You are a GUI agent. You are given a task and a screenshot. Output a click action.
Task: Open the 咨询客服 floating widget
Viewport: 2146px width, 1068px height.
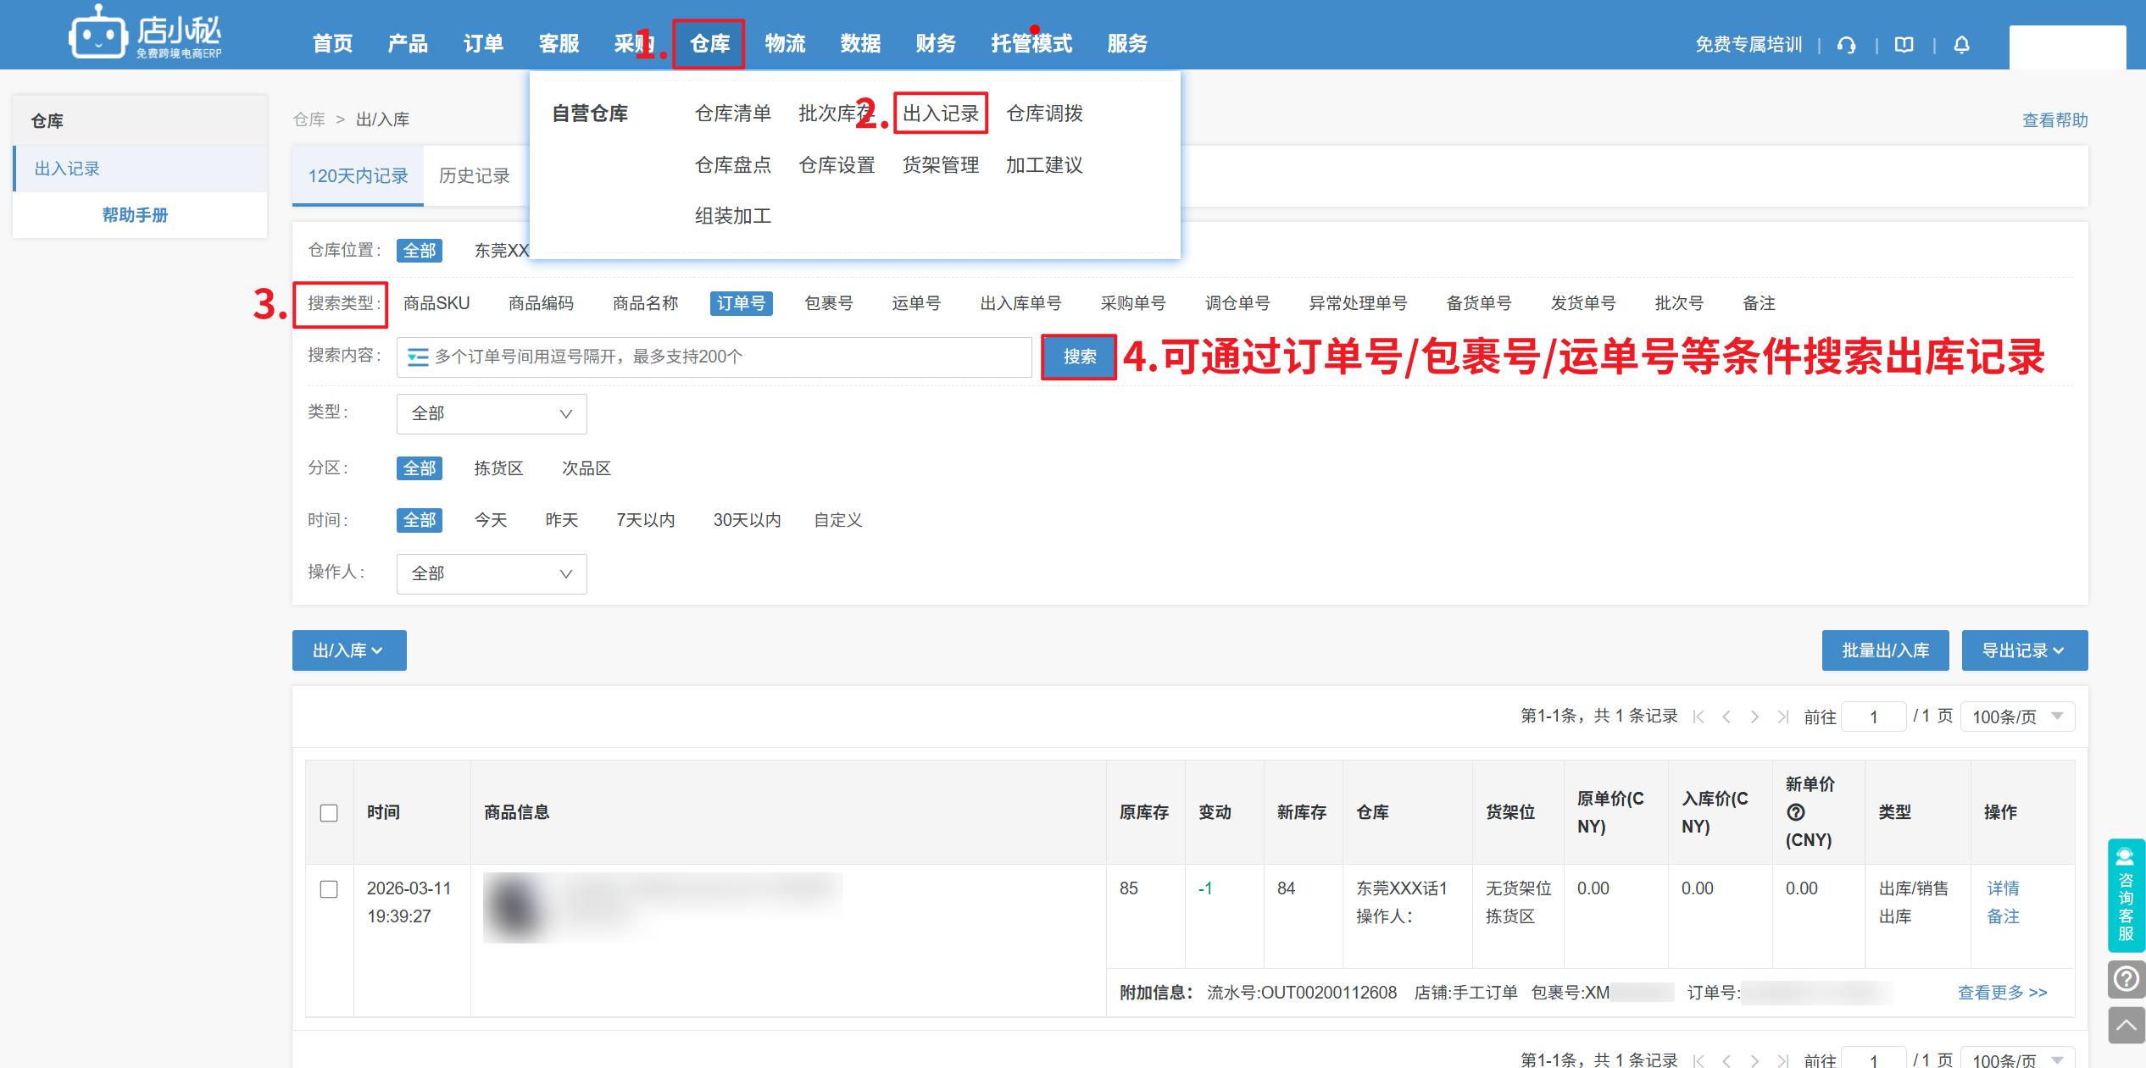[2126, 895]
